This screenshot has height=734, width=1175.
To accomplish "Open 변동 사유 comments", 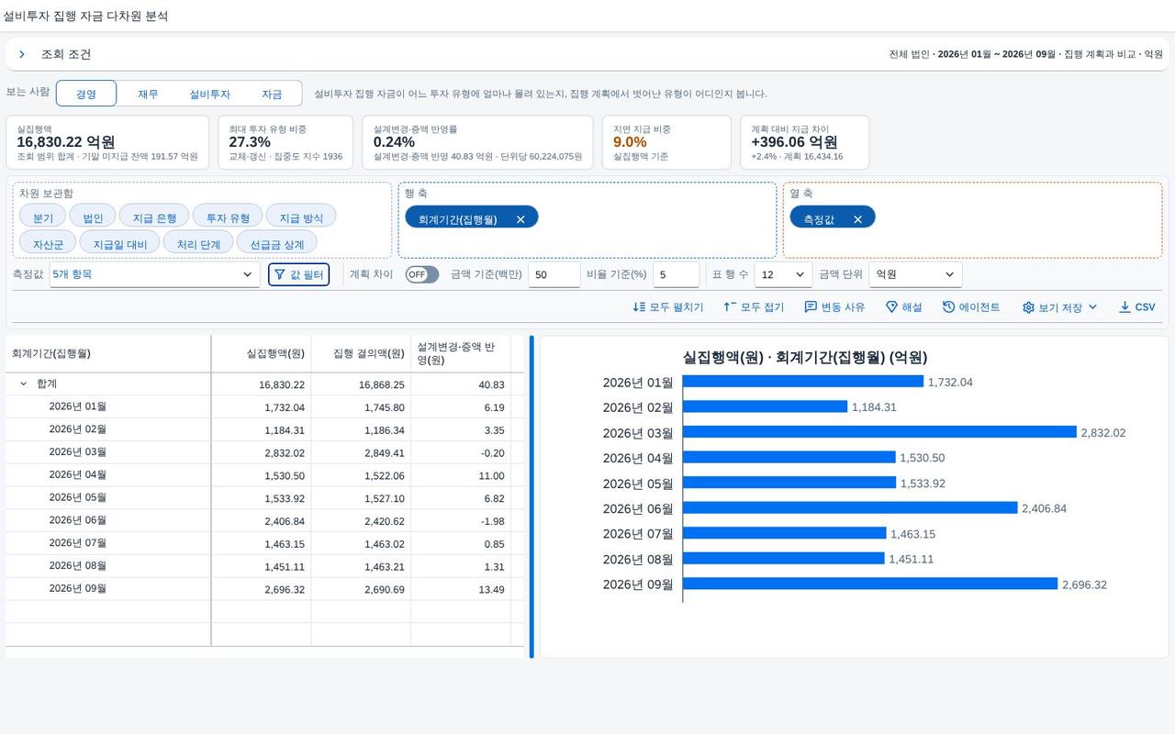I will pyautogui.click(x=834, y=307).
